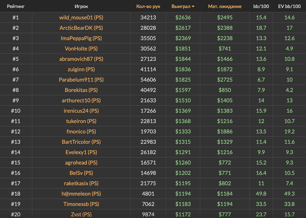Image resolution: width=306 pixels, height=218 pixels.
Task: Select player ImaPeppaPig (PS)
Action: tap(81, 38)
